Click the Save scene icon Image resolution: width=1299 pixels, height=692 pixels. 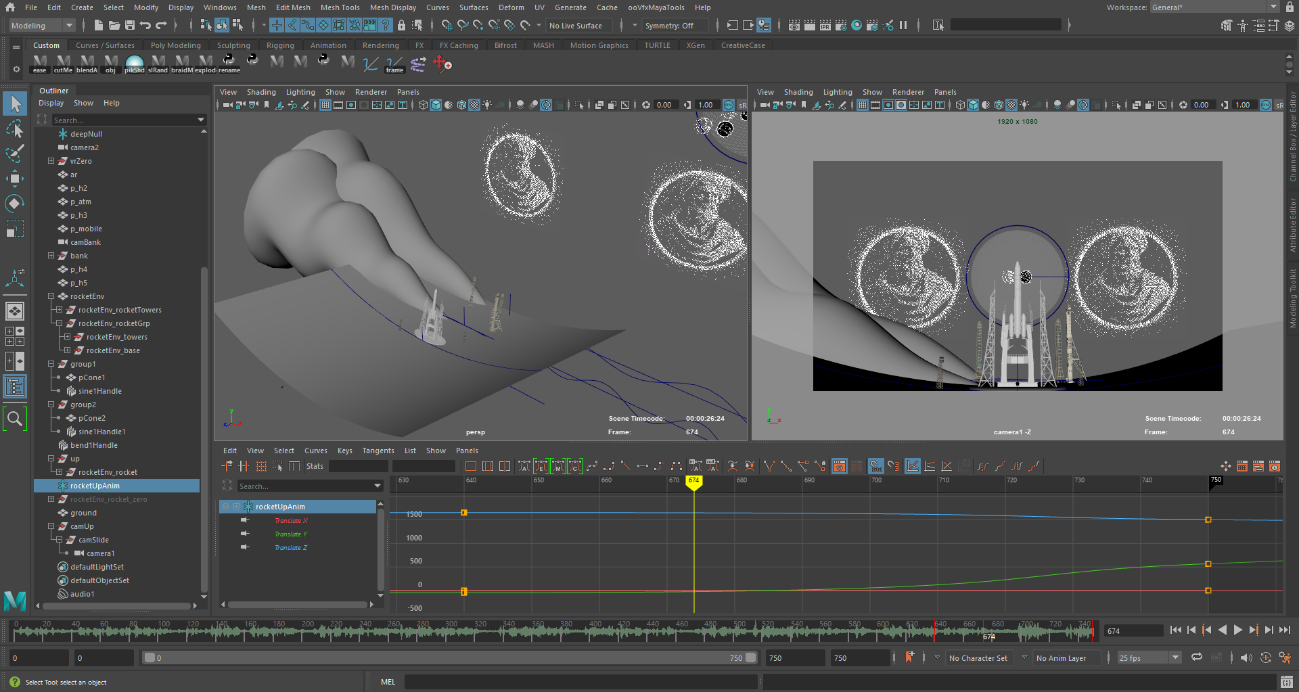pos(129,26)
